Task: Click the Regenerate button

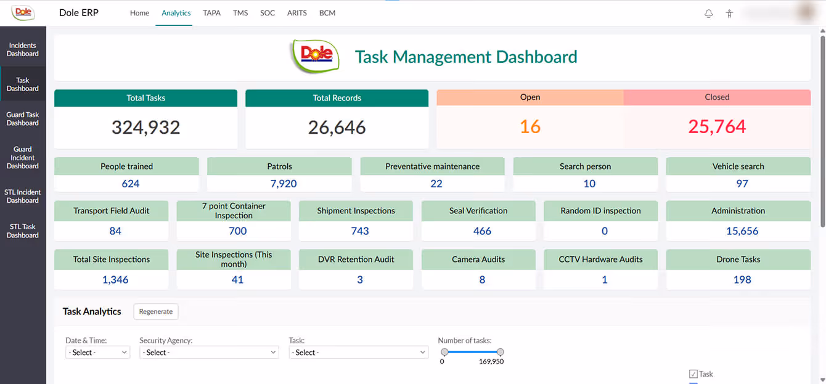Action: (x=156, y=311)
